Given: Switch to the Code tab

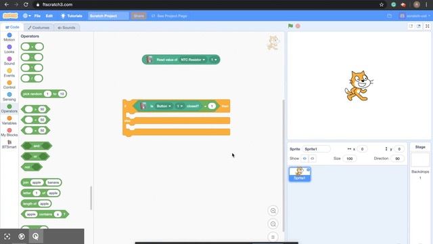Looking at the screenshot, I should (12, 27).
